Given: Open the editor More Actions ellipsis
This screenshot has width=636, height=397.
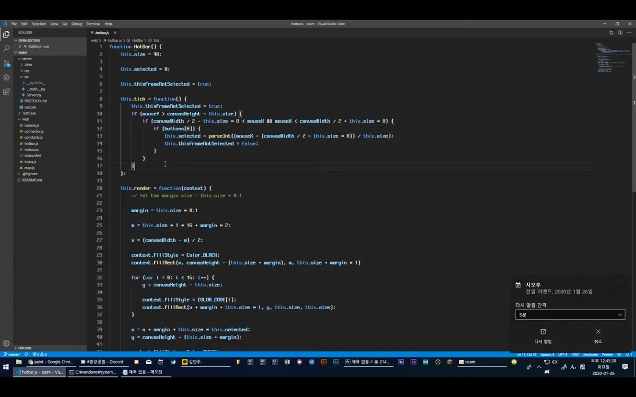Looking at the screenshot, I should click(629, 33).
